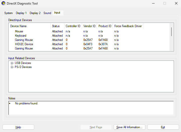The image size is (181, 132).
Task: Click the Help button
Action: 18,127
